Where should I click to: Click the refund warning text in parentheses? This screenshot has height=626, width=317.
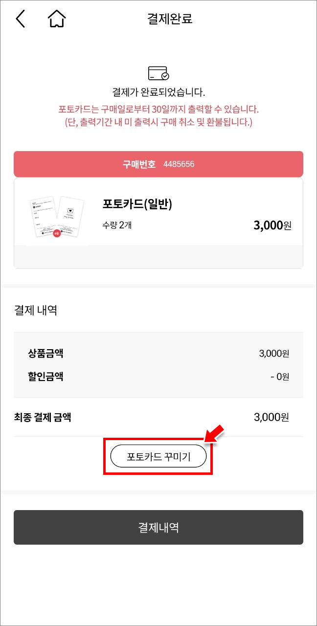[158, 122]
